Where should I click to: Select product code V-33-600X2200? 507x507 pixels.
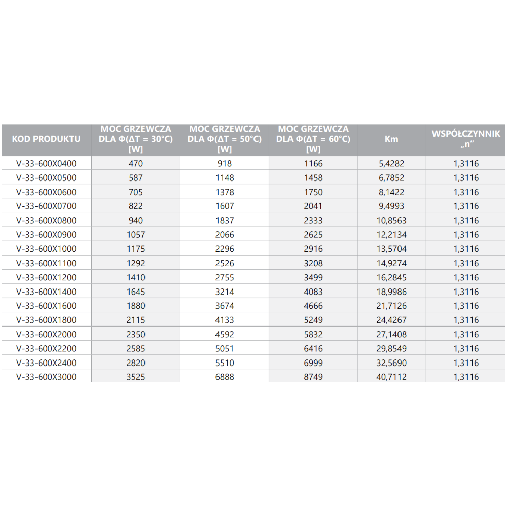[46, 348]
